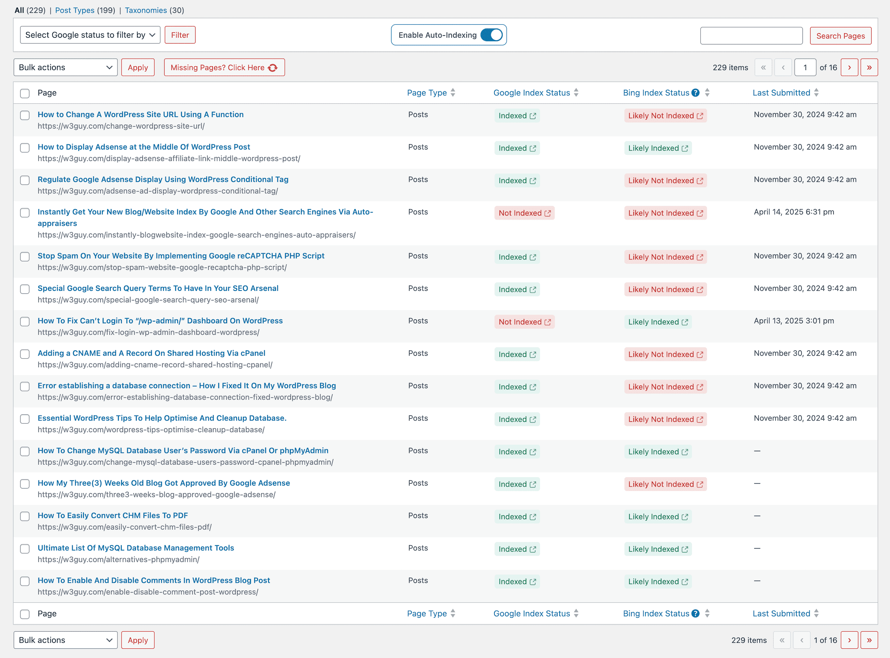This screenshot has width=890, height=658.
Task: Open 'How To Easily Convert CHM Files To PDF' link
Action: pos(113,516)
